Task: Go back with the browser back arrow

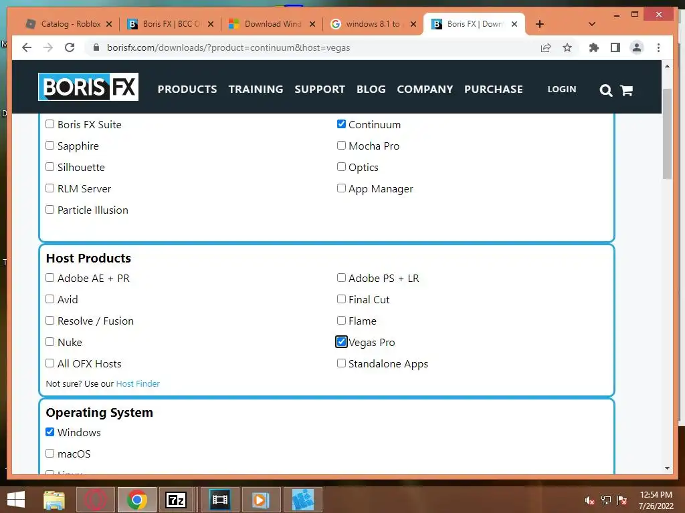Action: (x=27, y=47)
